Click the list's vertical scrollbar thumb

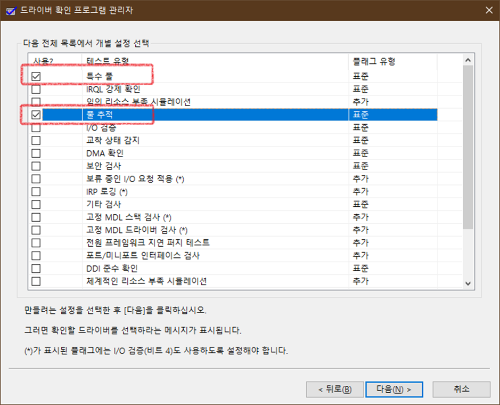(x=468, y=147)
